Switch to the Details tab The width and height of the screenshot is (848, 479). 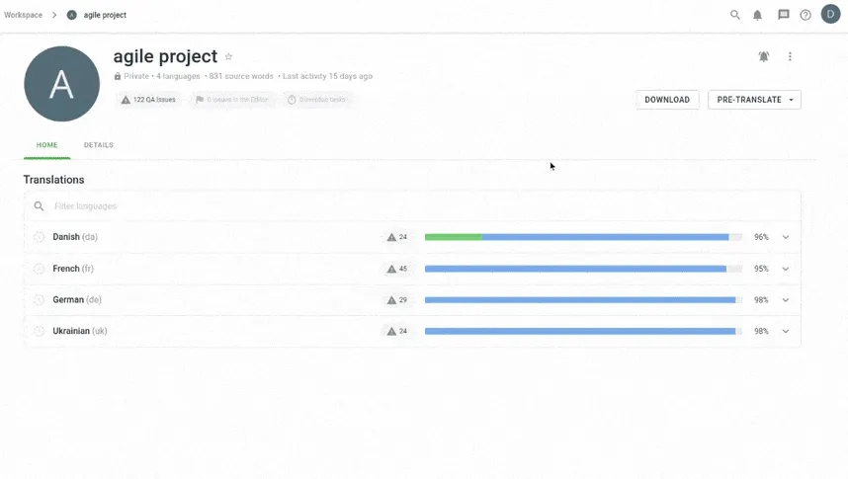click(x=99, y=145)
